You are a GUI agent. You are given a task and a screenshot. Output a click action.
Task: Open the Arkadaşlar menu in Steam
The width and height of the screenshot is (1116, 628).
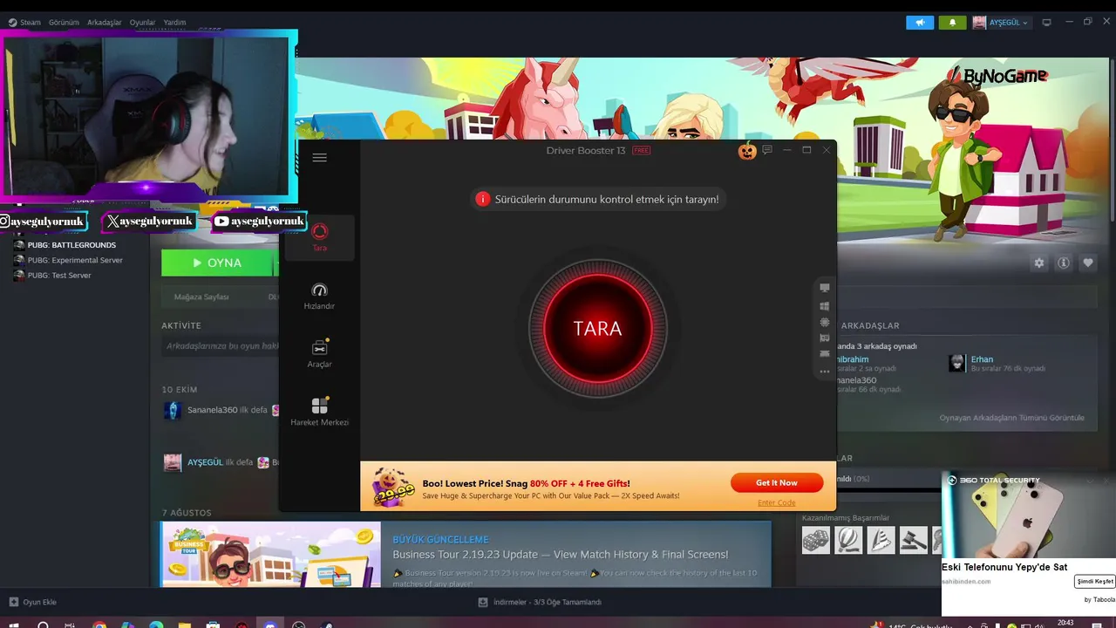pyautogui.click(x=105, y=23)
